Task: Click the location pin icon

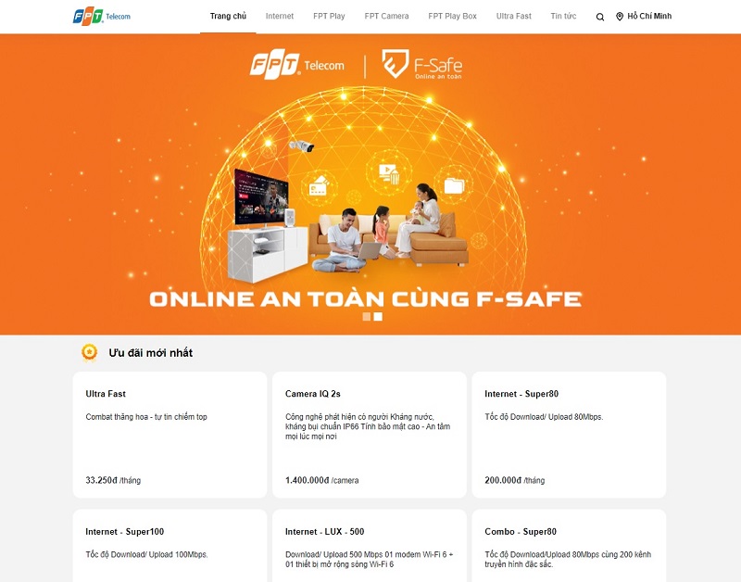Action: coord(620,17)
